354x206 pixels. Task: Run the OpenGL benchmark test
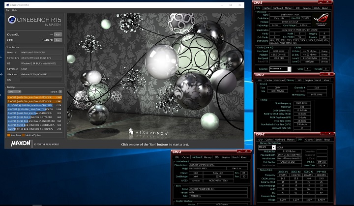pyautogui.click(x=58, y=34)
